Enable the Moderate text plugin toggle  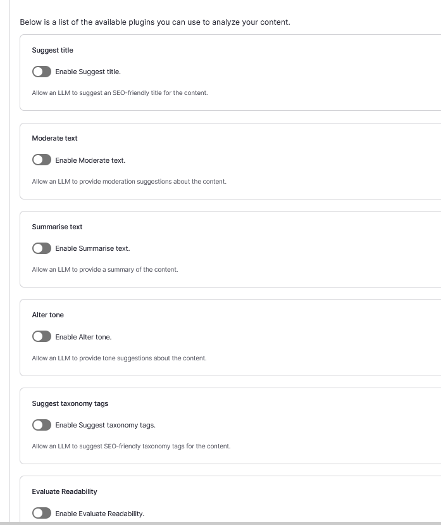pos(42,160)
